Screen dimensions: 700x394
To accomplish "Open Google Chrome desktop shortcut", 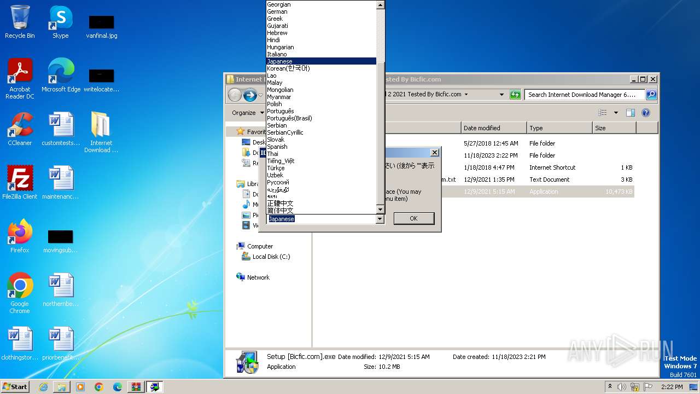I will (x=20, y=293).
